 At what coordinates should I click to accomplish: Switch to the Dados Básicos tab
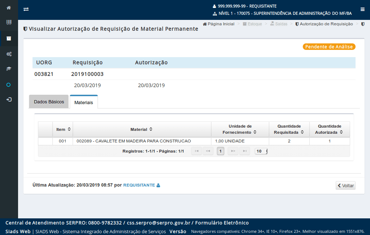click(49, 102)
